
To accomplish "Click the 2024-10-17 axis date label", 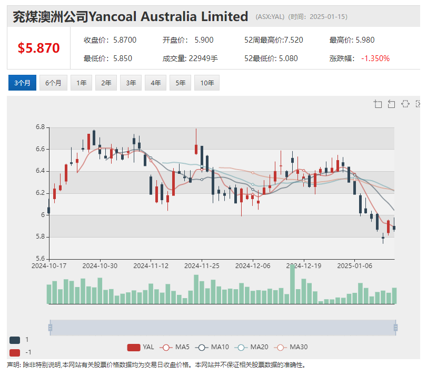I will pyautogui.click(x=49, y=266).
